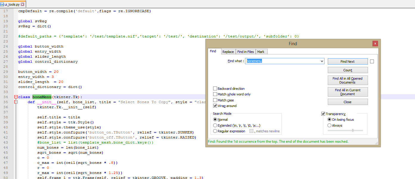The width and height of the screenshot is (415, 179).
Task: Click the Find dialog resize grip
Action: (x=377, y=143)
